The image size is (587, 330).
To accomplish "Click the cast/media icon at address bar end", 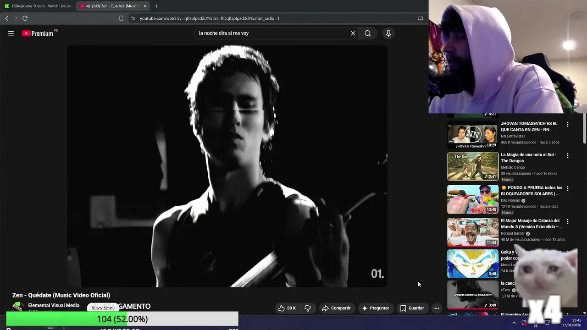I will coord(421,18).
